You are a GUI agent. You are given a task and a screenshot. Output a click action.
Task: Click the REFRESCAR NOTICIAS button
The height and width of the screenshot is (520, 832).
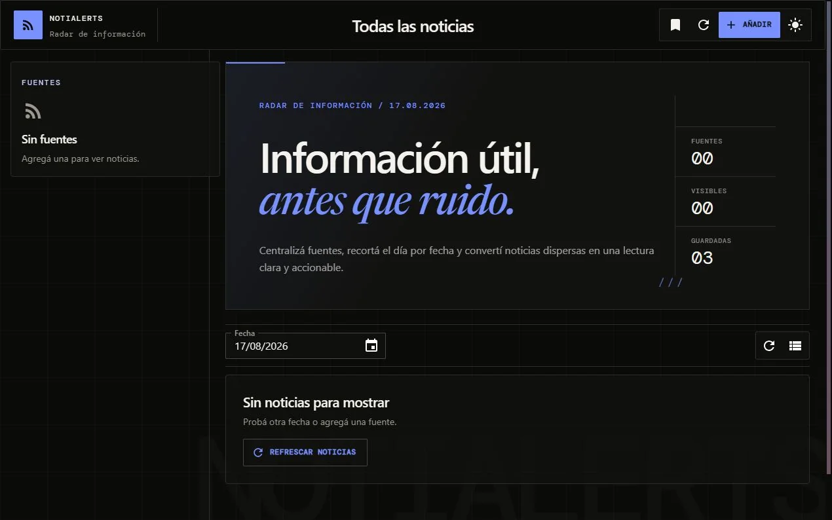tap(305, 453)
